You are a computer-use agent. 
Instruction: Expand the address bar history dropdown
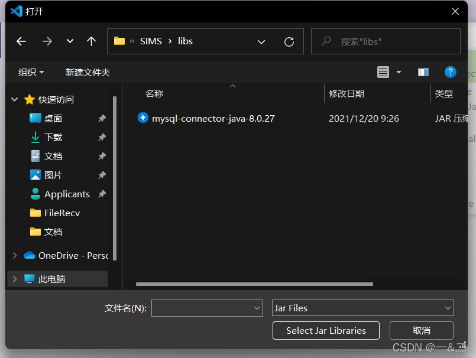tap(261, 41)
